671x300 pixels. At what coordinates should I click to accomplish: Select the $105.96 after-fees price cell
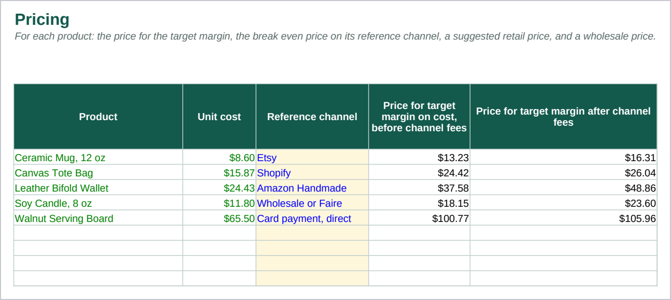(x=563, y=218)
